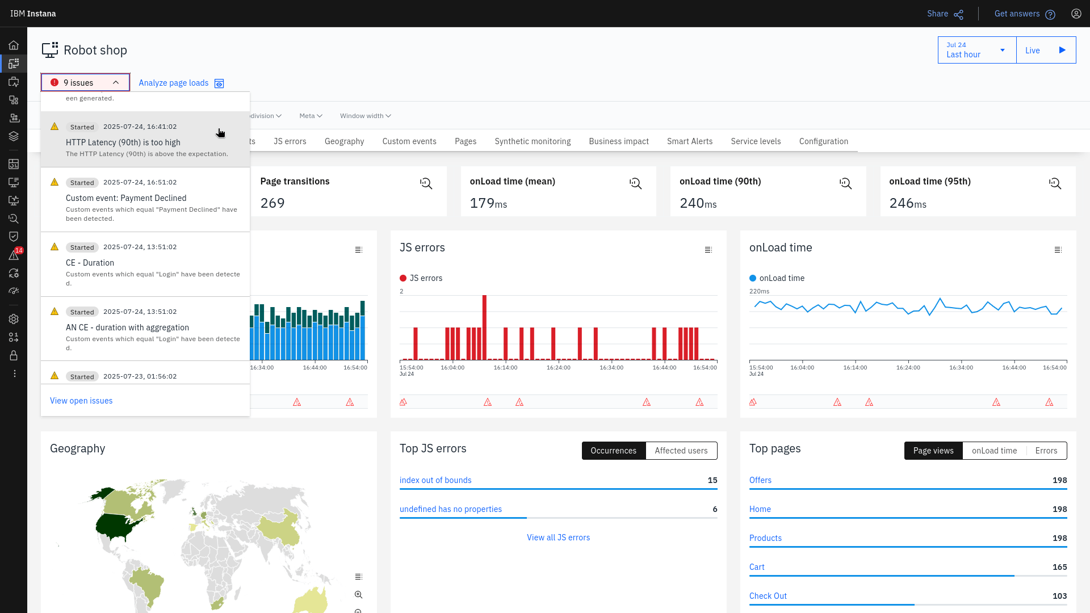Zoom into onLoad time (mean) metric card

pos(635,183)
